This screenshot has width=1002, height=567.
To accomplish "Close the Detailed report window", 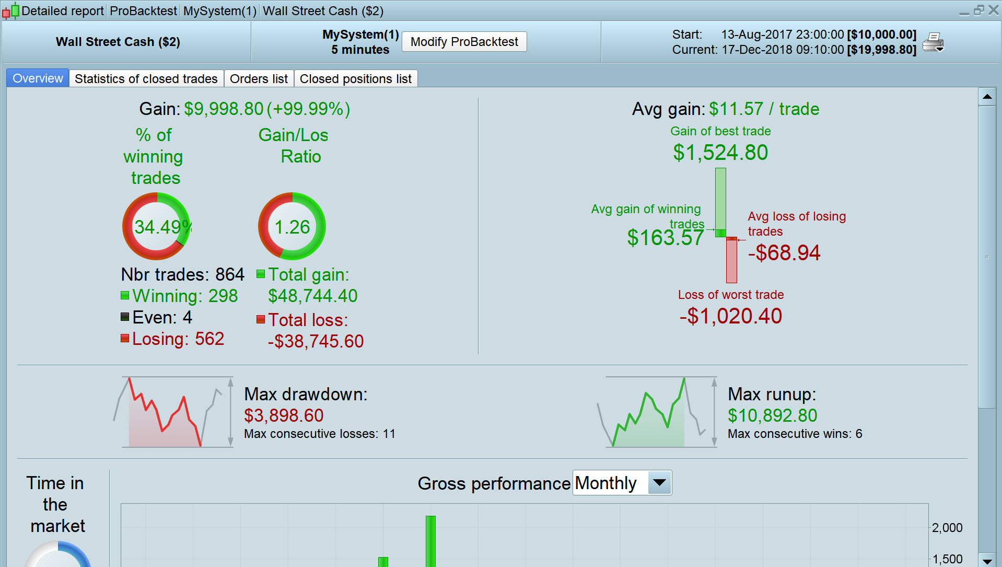I will click(x=993, y=10).
